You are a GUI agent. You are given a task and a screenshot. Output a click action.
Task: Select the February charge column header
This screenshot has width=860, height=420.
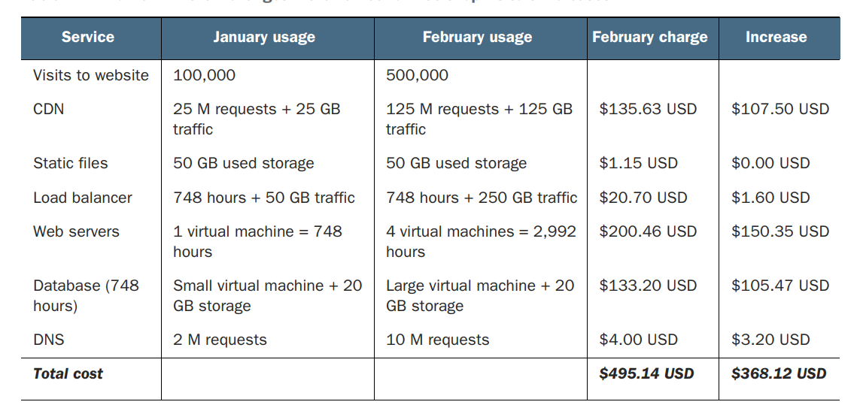coord(650,38)
